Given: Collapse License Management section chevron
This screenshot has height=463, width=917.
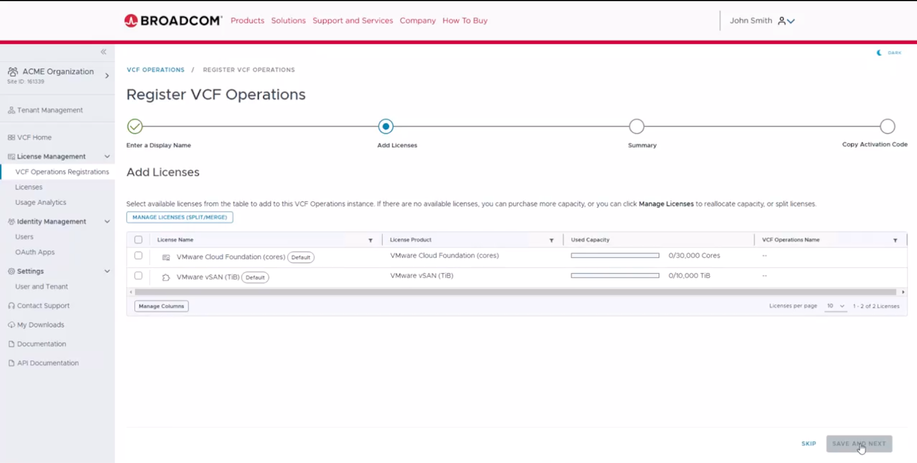Looking at the screenshot, I should [x=107, y=156].
